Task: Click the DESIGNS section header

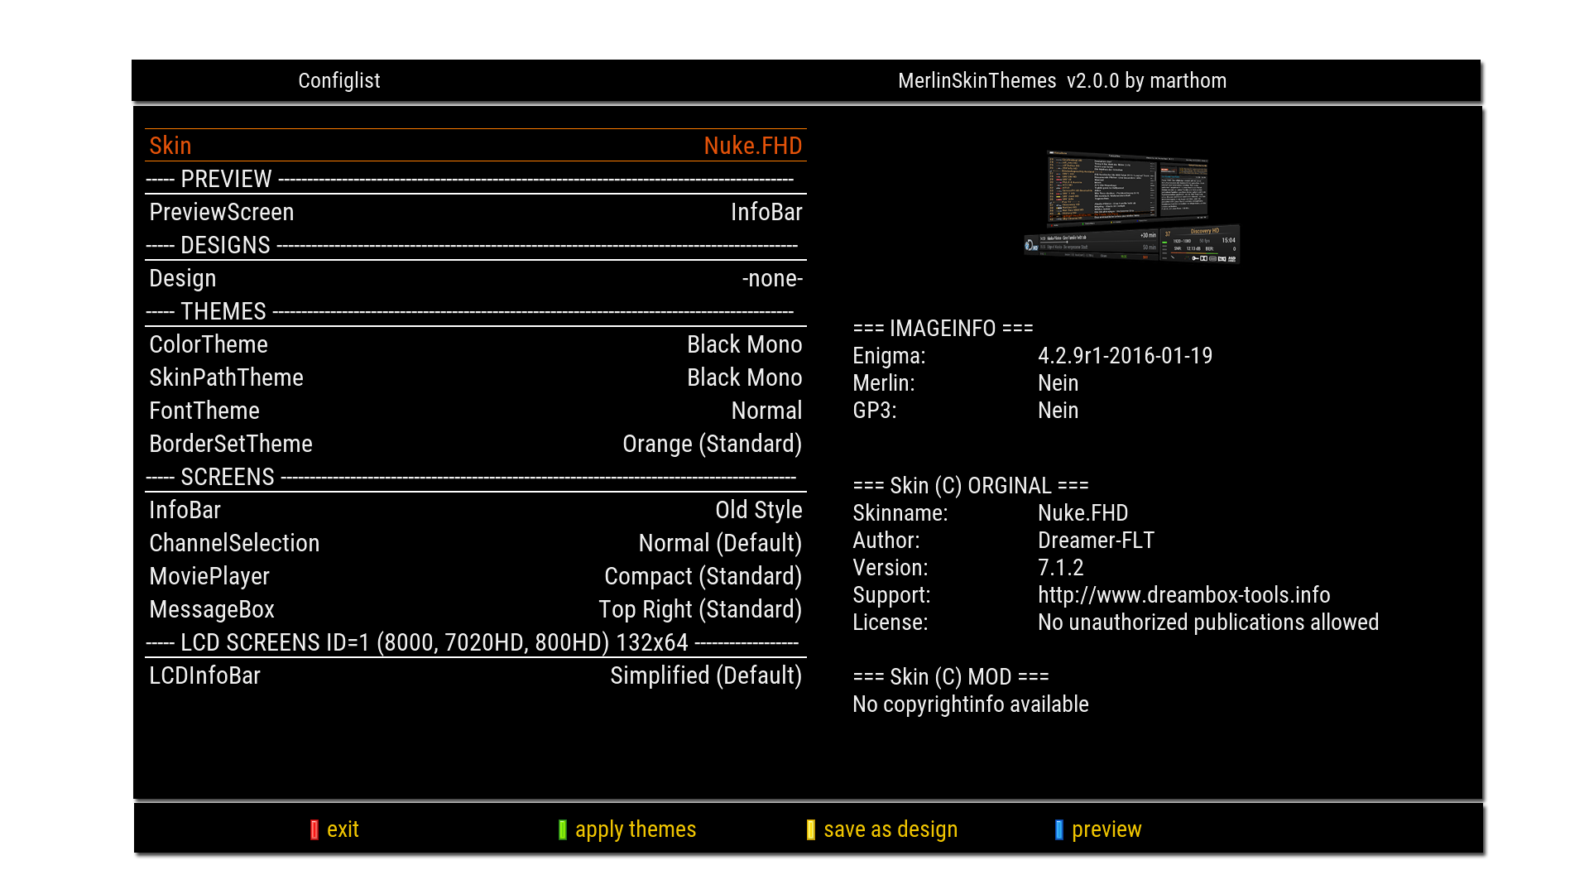Action: 476,245
